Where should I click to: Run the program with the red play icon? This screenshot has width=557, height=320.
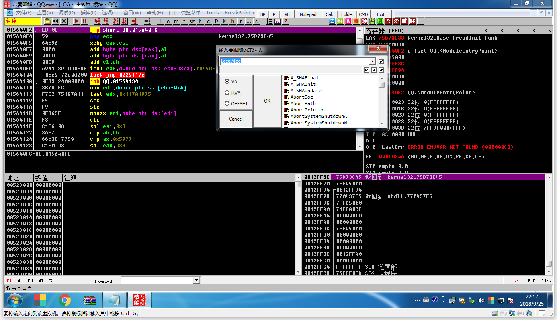76,21
